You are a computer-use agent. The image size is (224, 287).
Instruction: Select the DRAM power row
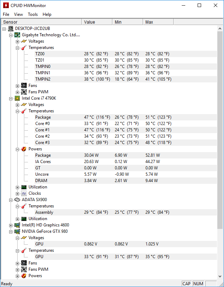pos(125,181)
